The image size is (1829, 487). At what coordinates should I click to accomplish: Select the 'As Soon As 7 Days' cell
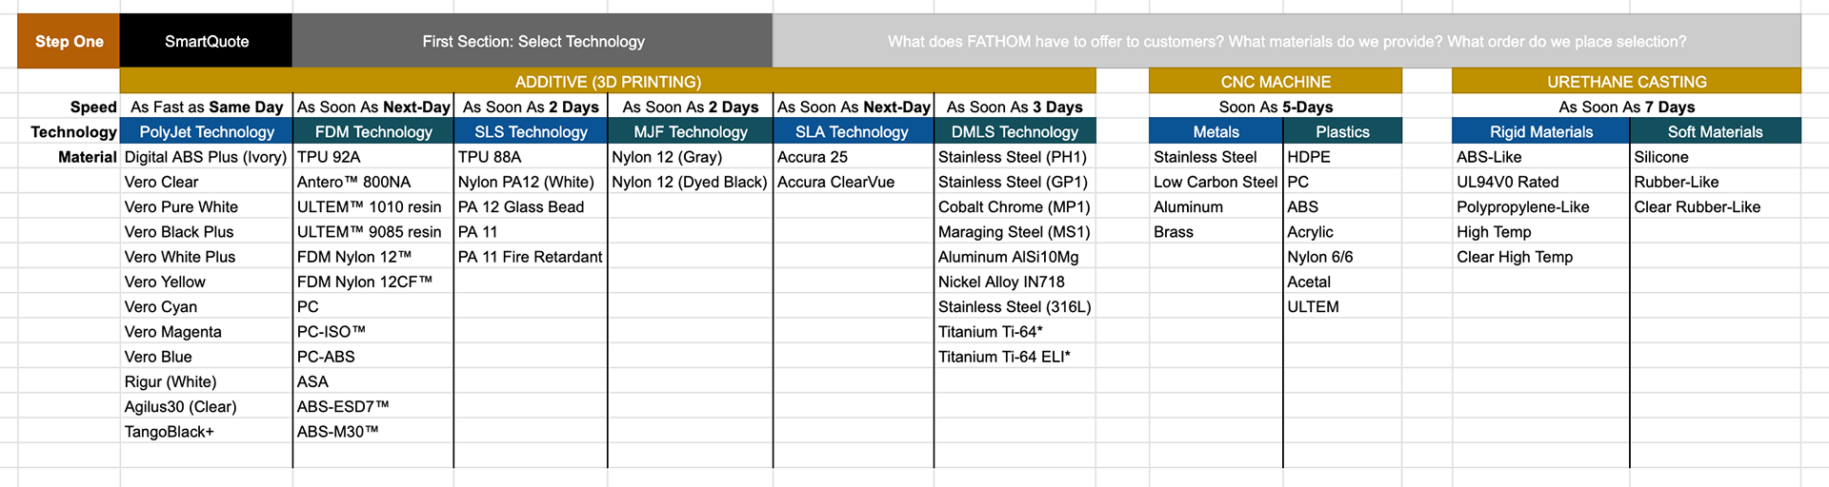point(1626,107)
